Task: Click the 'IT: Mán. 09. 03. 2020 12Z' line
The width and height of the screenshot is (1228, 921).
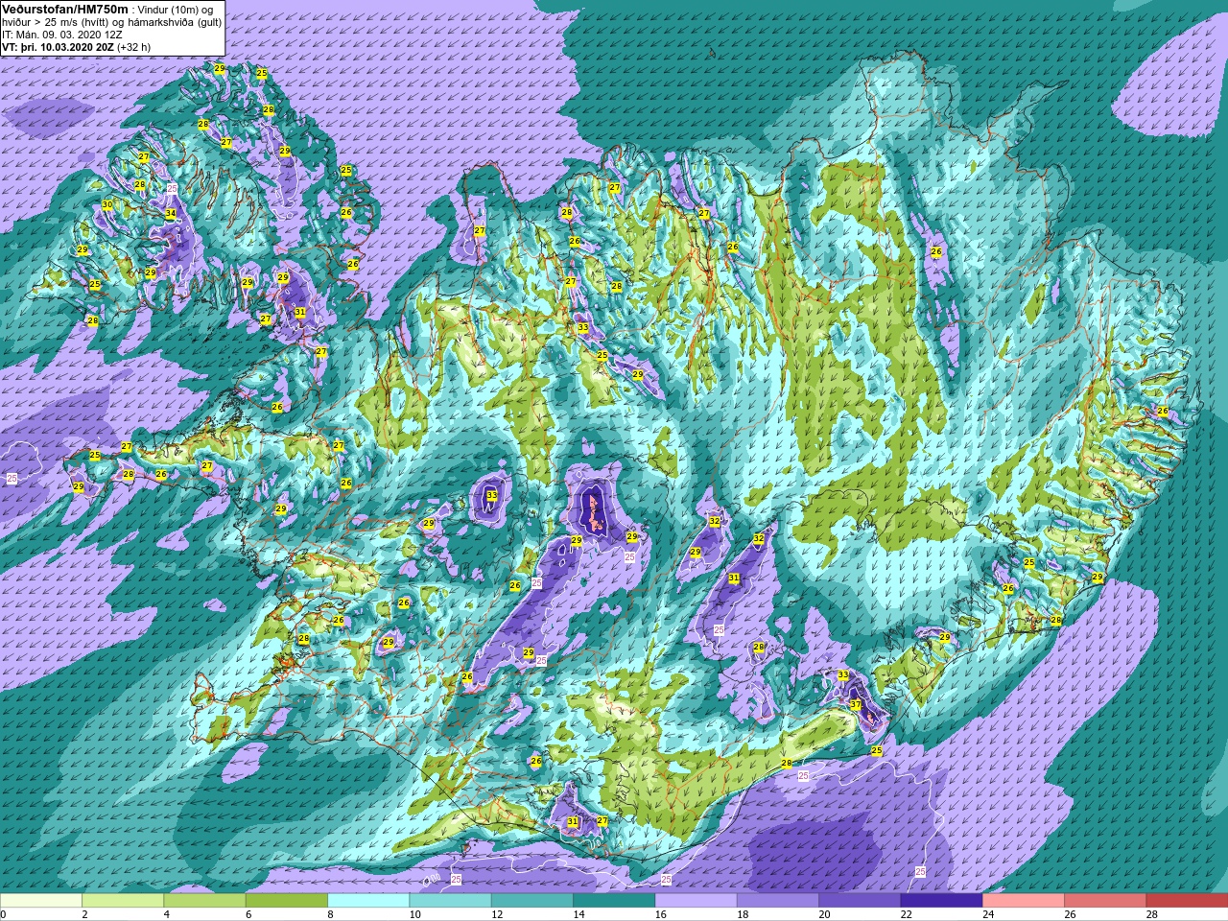Action: pos(61,34)
